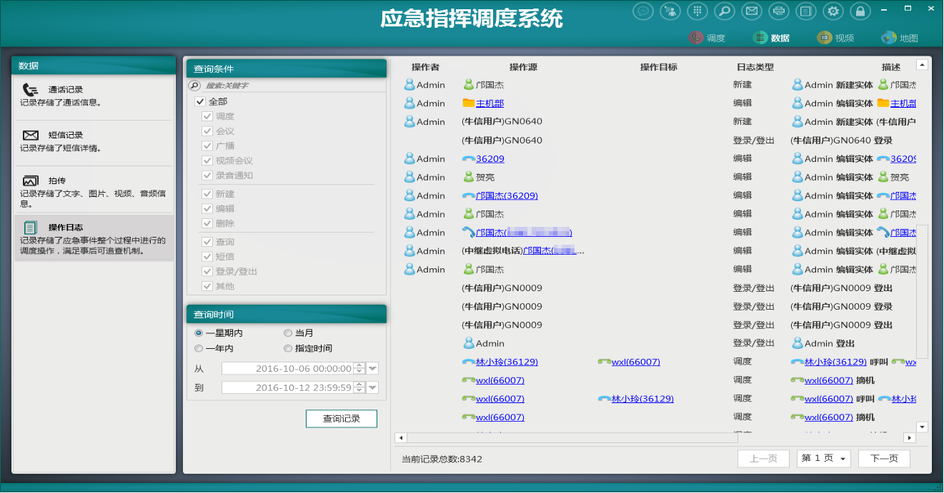The height and width of the screenshot is (493, 944).
Task: Open settings via the gear icon
Action: point(833,11)
